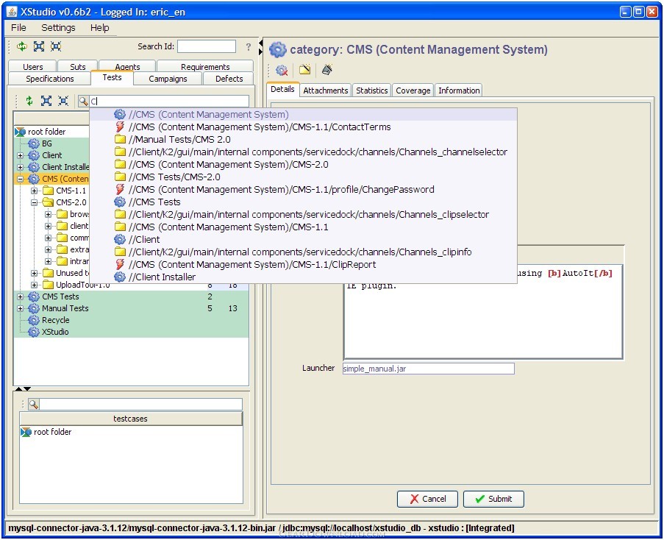Open the Help menu
Viewport: 664px width, 540px height.
click(x=99, y=27)
